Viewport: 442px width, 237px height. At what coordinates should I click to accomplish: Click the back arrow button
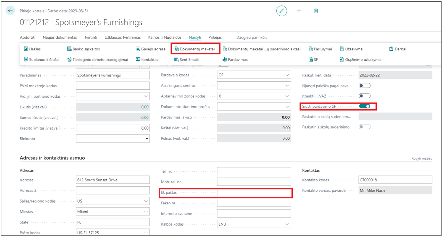pyautogui.click(x=10, y=10)
